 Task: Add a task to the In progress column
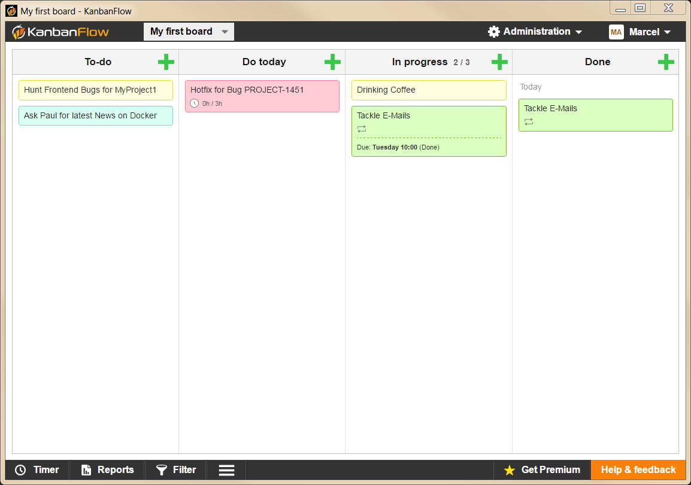499,62
